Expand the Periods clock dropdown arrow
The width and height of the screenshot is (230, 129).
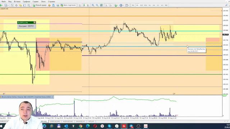[x=123, y=5]
